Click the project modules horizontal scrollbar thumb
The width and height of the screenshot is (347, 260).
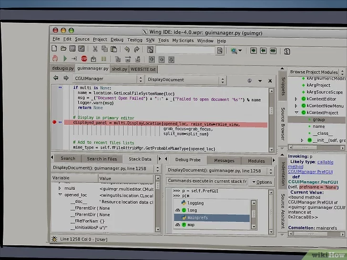coord(305,148)
